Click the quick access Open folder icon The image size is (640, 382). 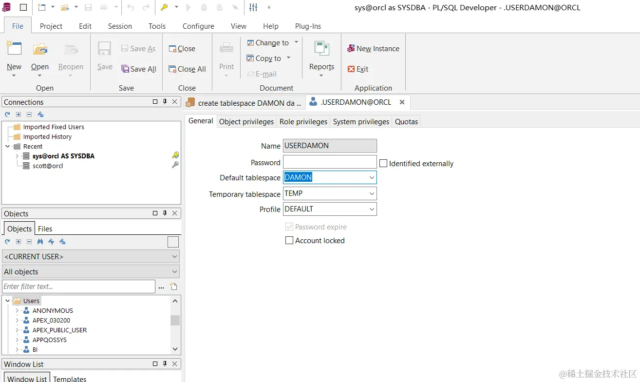[65, 7]
